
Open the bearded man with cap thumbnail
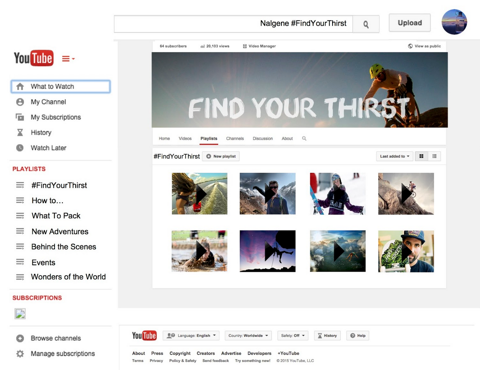pyautogui.click(x=406, y=251)
